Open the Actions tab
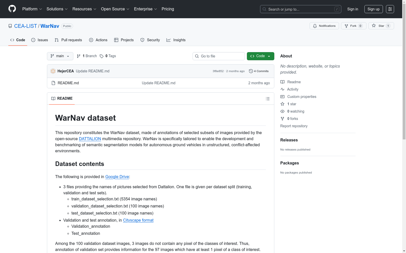This screenshot has width=406, height=253. tap(98, 40)
